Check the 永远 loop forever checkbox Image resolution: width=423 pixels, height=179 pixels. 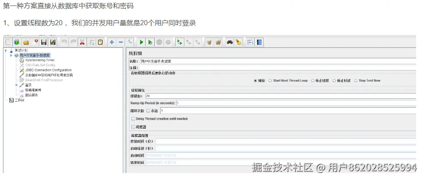[x=148, y=111]
